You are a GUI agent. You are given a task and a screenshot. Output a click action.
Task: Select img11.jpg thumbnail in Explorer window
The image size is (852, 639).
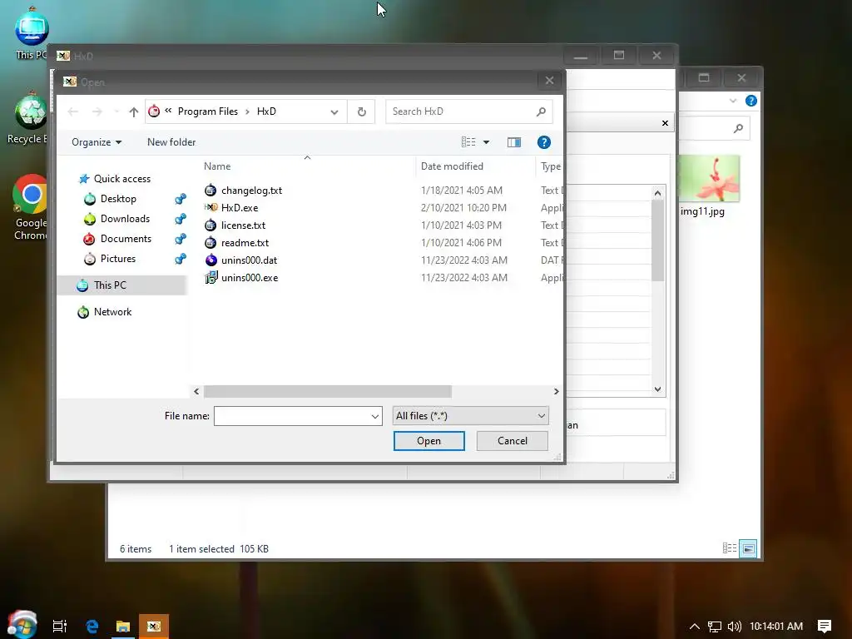coord(709,179)
